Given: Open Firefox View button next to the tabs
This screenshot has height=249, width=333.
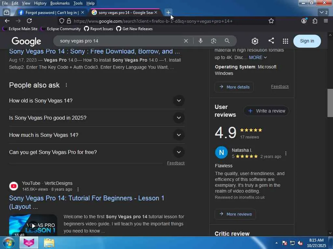Looking at the screenshot, I should tap(7, 13).
